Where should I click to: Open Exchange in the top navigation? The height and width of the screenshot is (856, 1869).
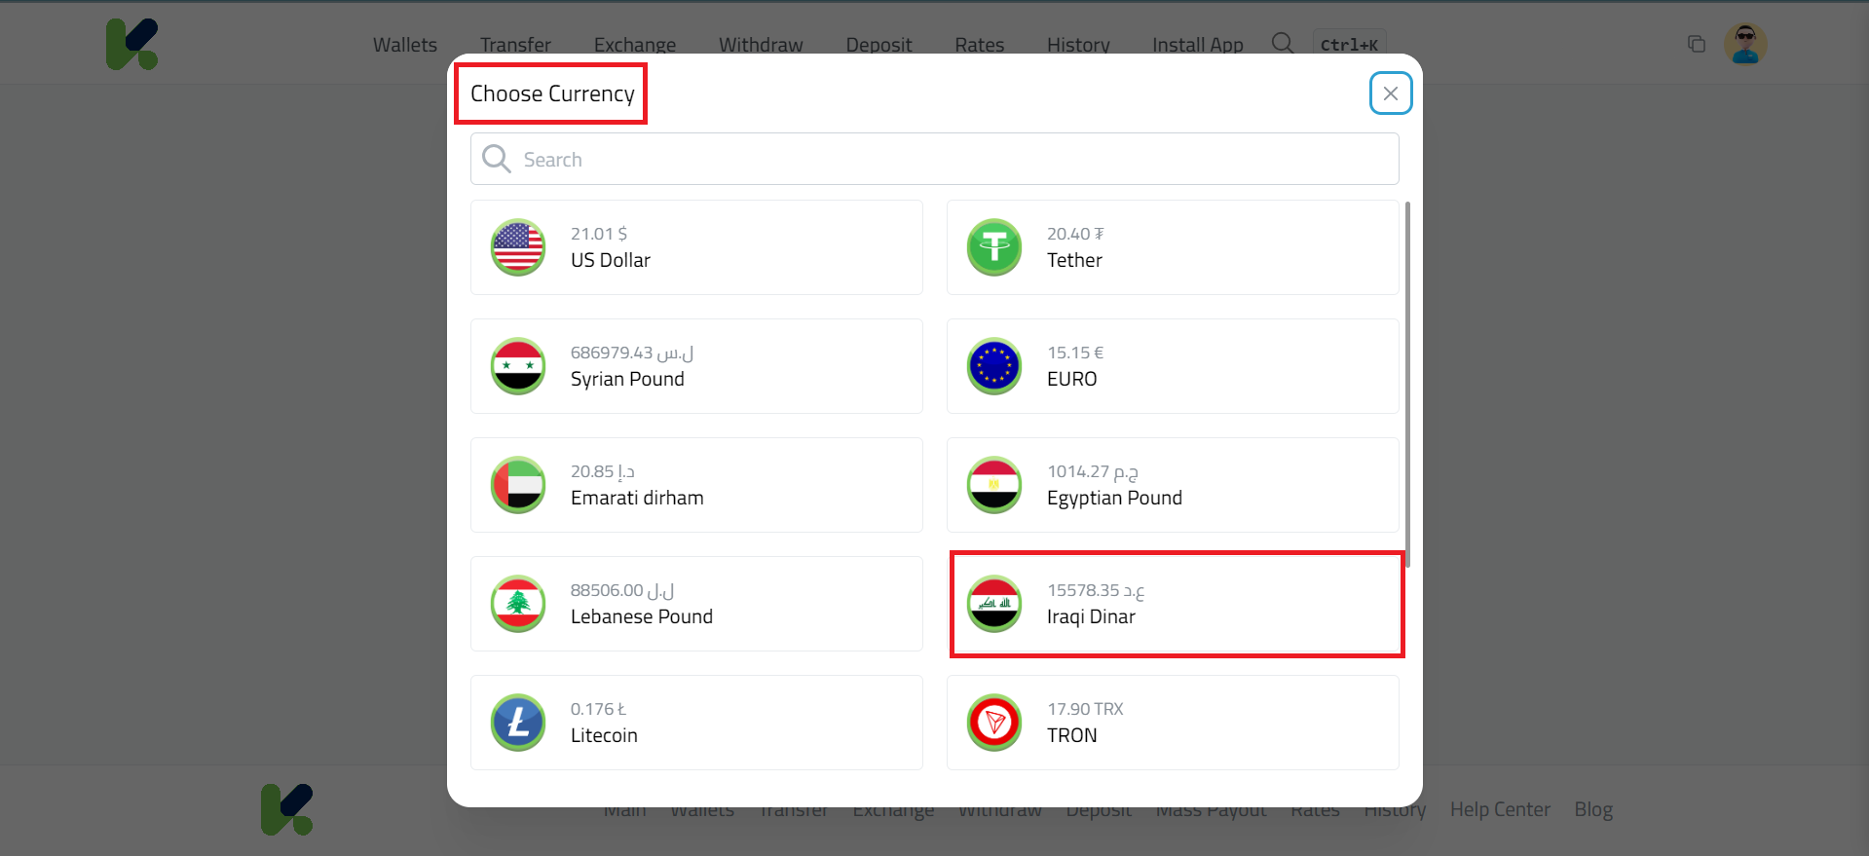635,45
